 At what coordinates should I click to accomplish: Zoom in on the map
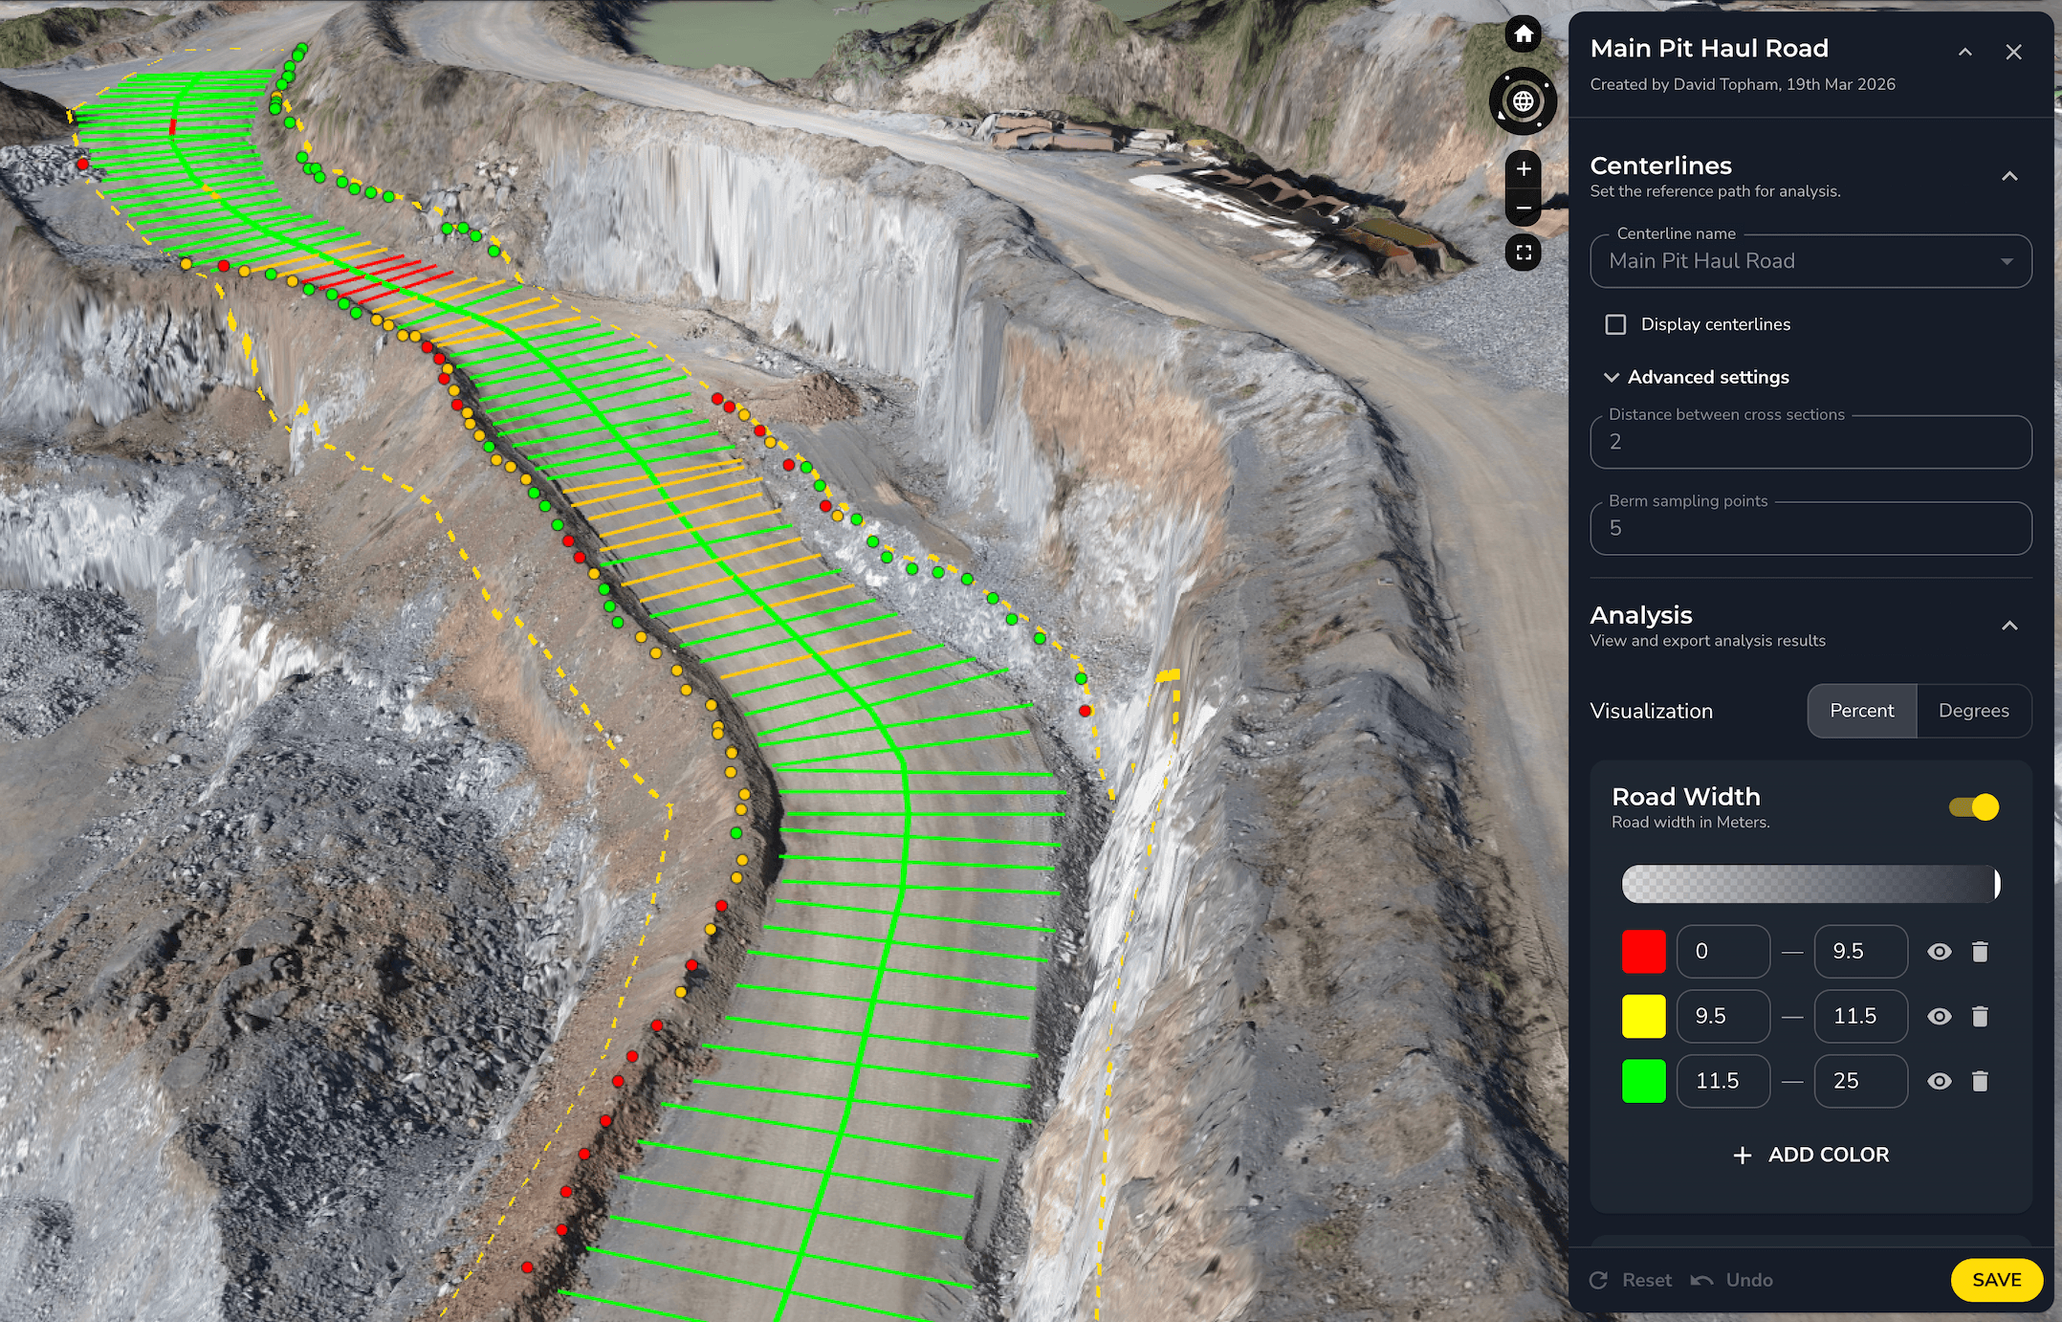tap(1523, 170)
